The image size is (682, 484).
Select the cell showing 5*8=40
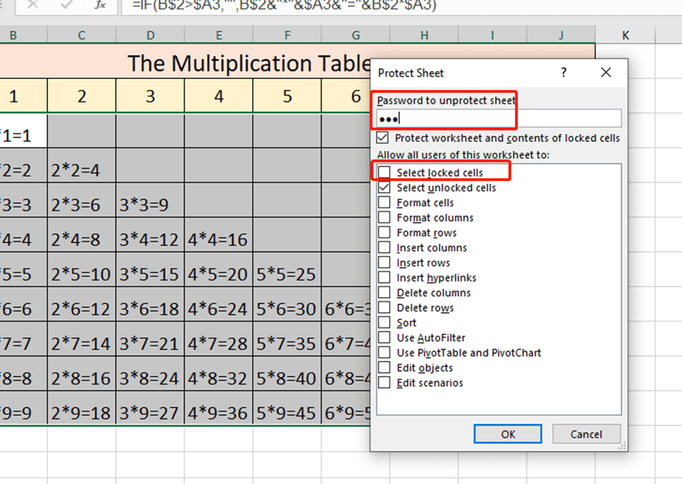[x=287, y=374]
